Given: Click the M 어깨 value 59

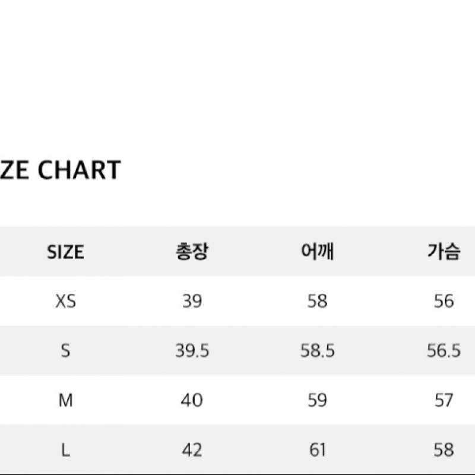Looking at the screenshot, I should [x=318, y=400].
